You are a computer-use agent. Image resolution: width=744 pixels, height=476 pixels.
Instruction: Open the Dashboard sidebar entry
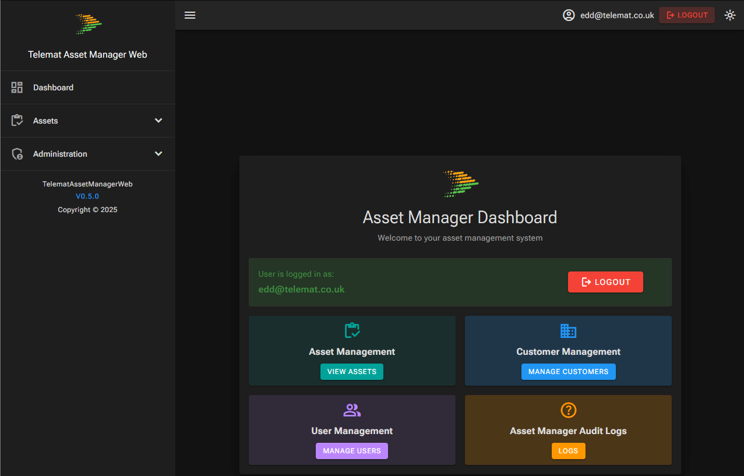pos(54,87)
